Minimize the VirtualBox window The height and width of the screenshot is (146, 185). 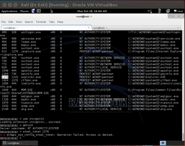pos(10,5)
